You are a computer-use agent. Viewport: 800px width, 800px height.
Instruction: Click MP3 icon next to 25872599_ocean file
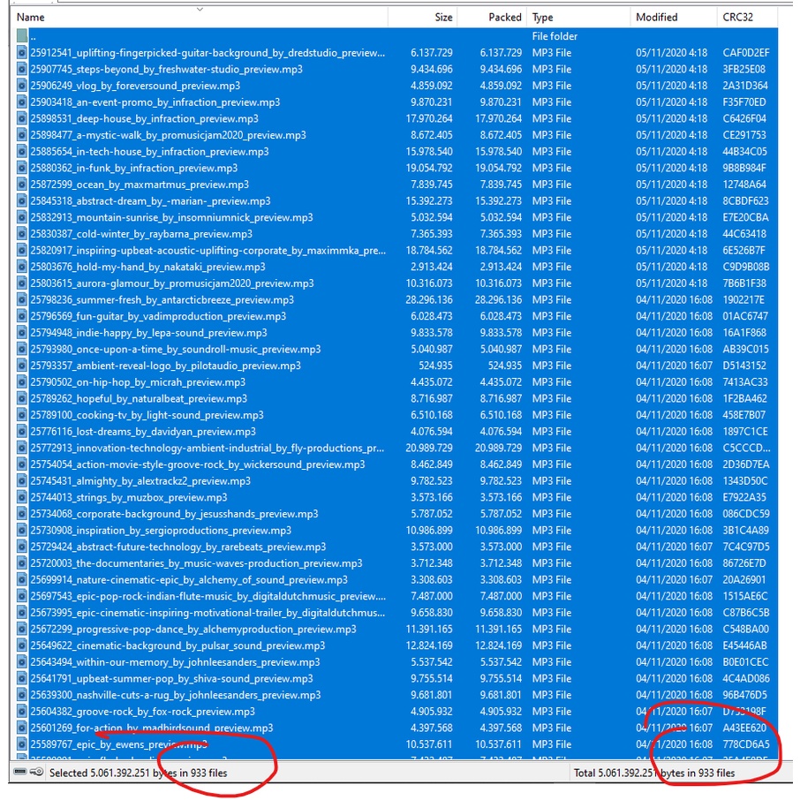point(22,185)
